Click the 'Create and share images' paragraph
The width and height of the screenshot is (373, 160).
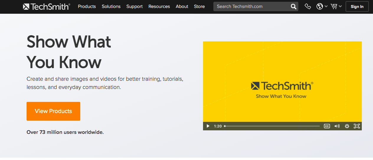[x=105, y=83]
